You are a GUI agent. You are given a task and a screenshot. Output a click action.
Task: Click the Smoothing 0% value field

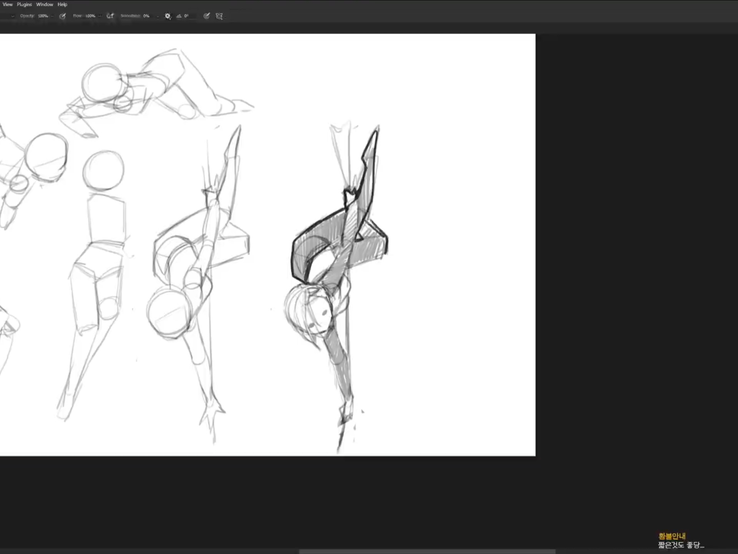[x=146, y=16]
